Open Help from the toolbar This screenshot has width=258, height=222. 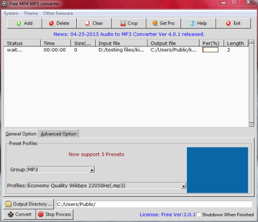(x=198, y=23)
